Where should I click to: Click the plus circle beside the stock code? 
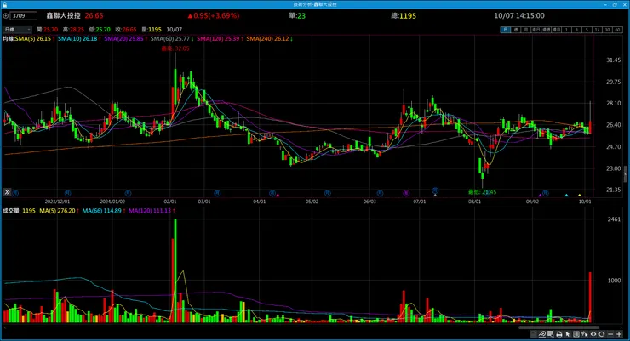(6, 16)
